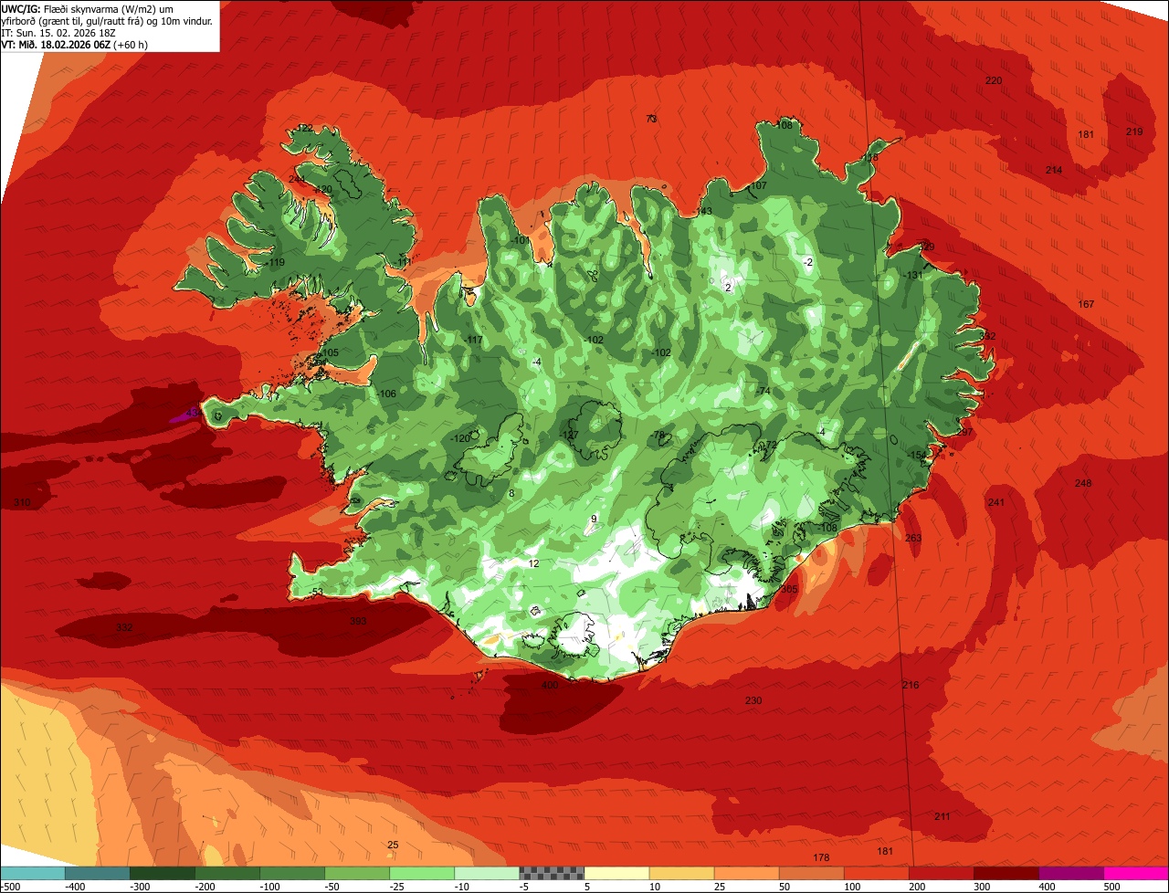The width and height of the screenshot is (1169, 893).
Task: Click the '241' value east of Iceland
Action: pyautogui.click(x=996, y=502)
